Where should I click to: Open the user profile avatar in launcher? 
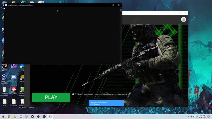[184, 20]
